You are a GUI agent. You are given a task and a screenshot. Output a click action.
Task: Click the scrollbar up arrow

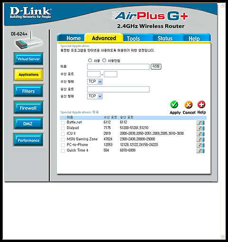point(223,6)
